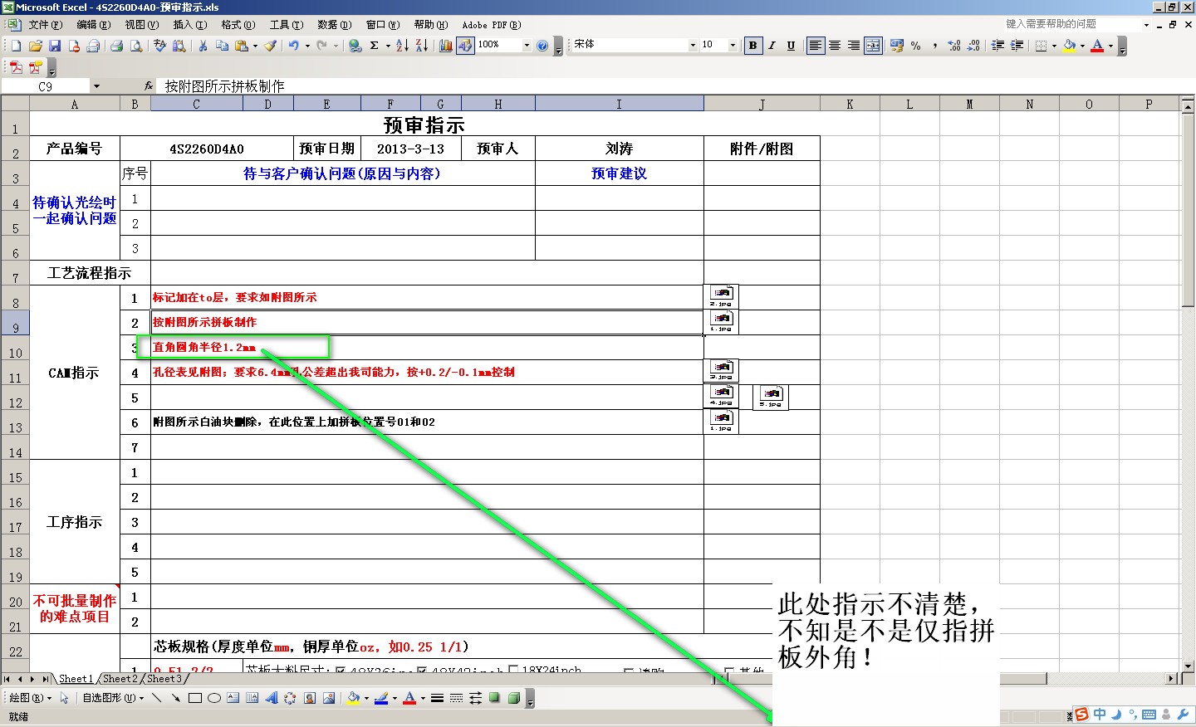Click the last-sheet navigation arrow

pyautogui.click(x=47, y=679)
